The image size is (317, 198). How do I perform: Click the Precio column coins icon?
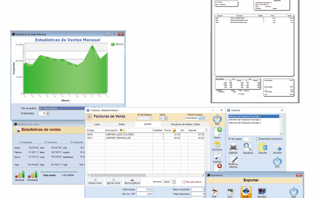(174, 130)
